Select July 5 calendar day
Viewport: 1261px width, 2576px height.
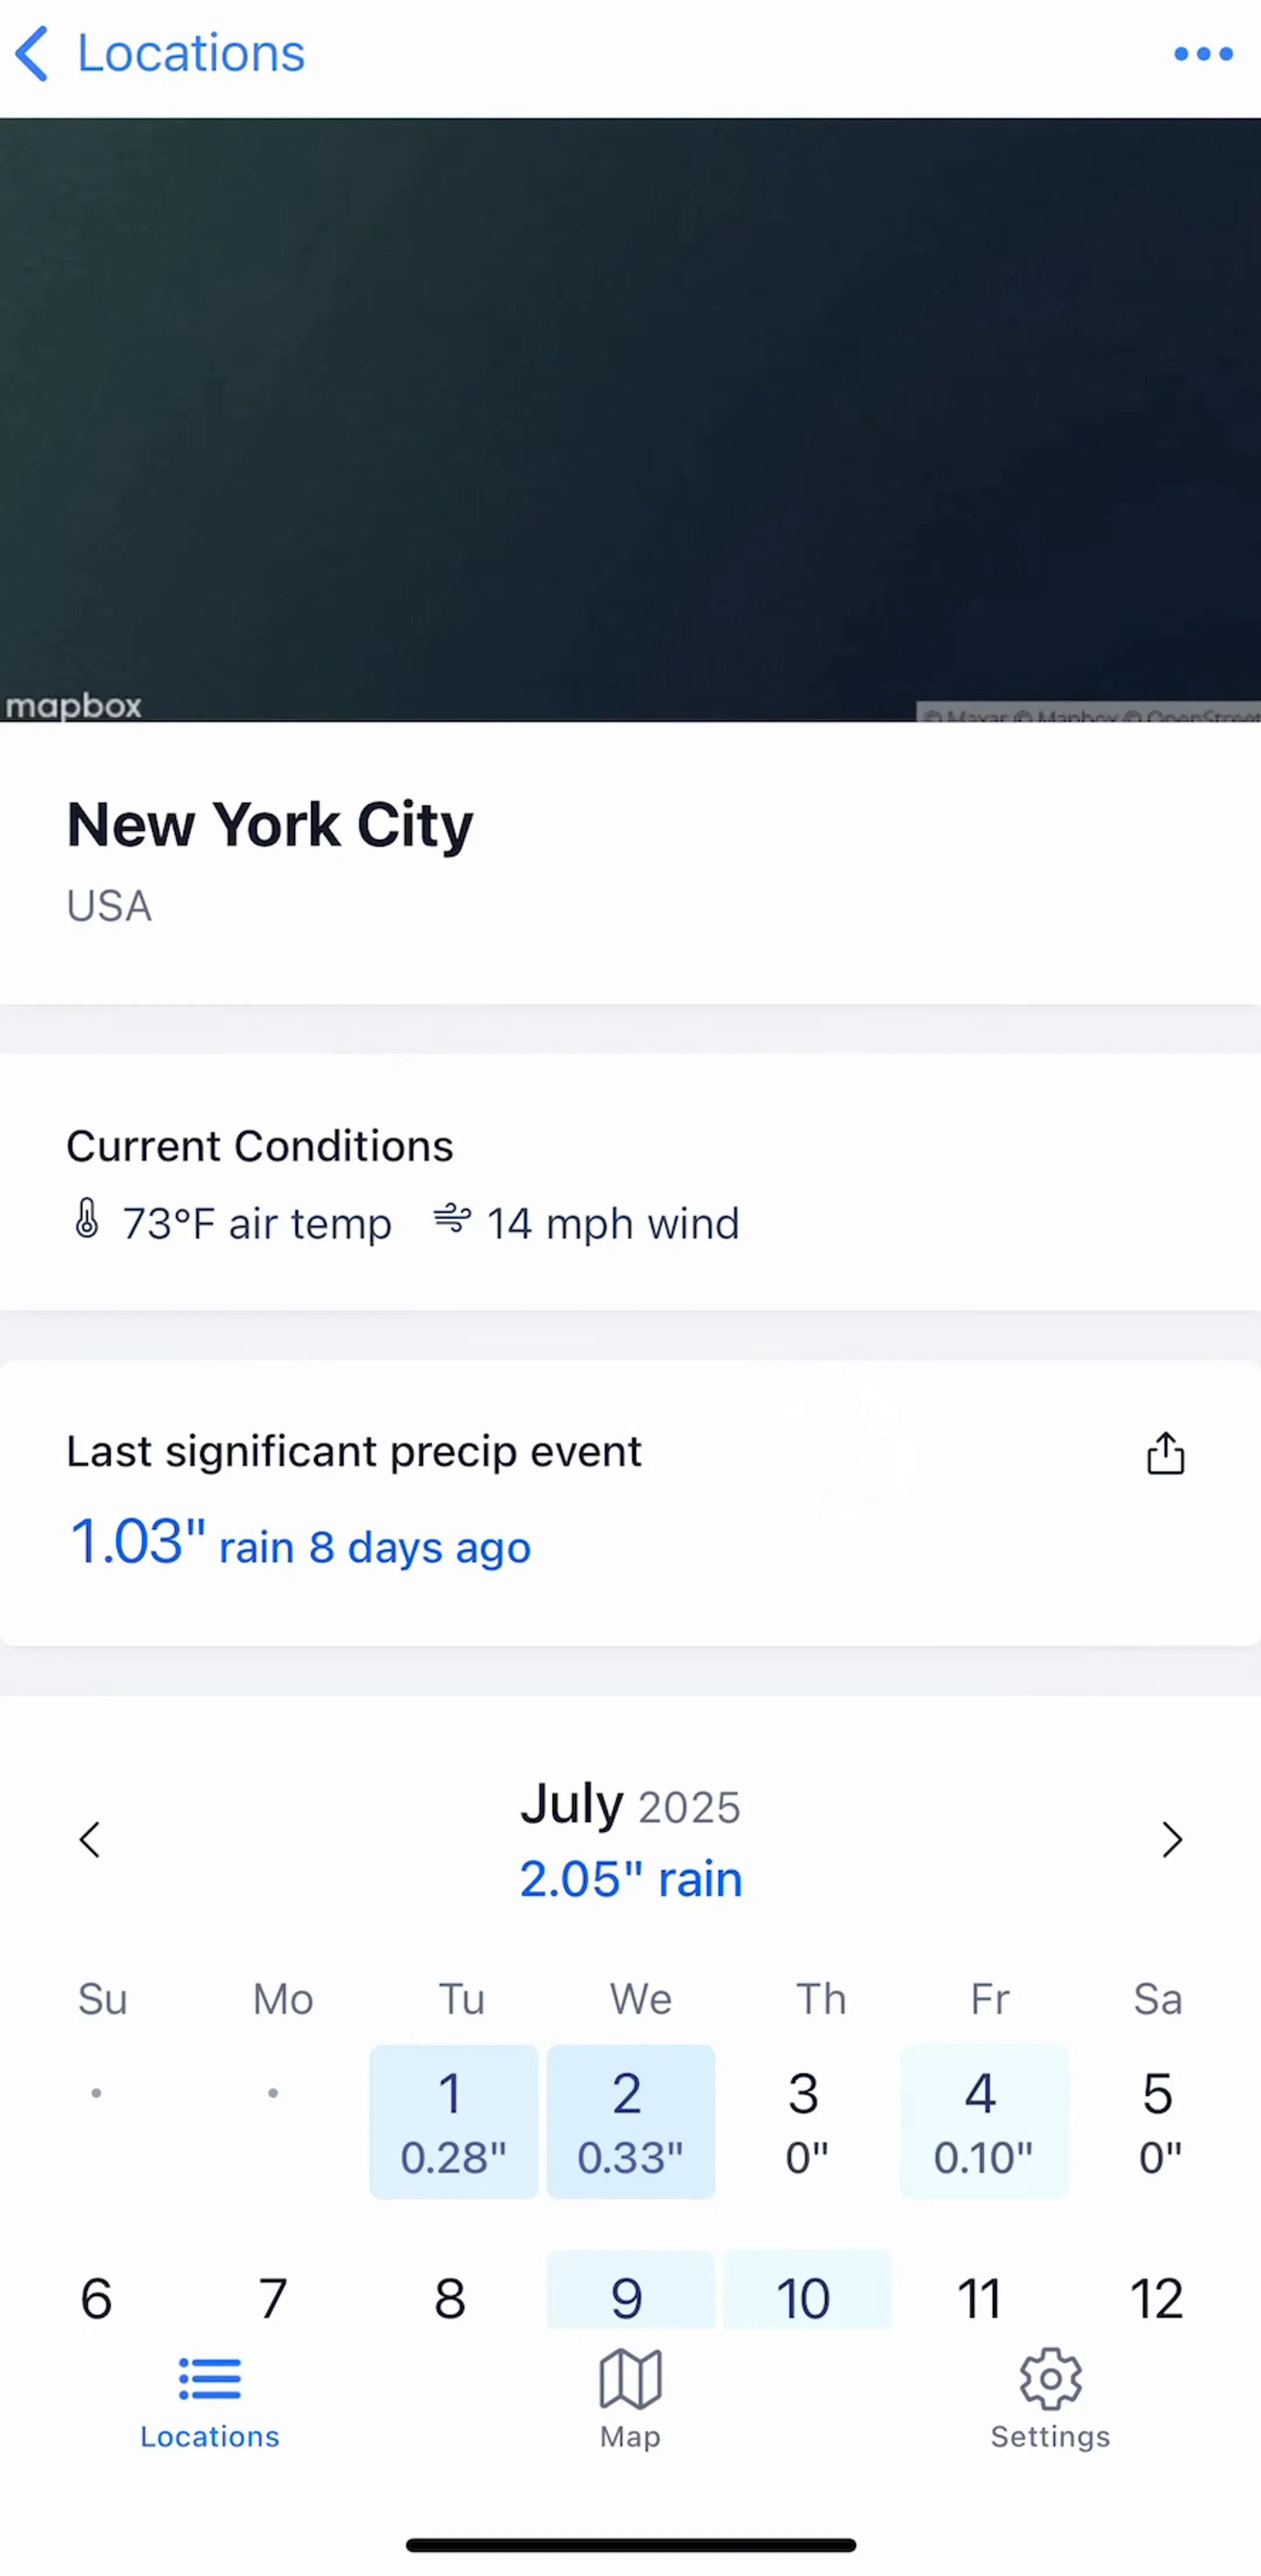pos(1160,2122)
